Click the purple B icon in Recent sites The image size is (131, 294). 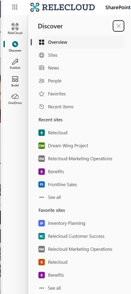(42, 172)
